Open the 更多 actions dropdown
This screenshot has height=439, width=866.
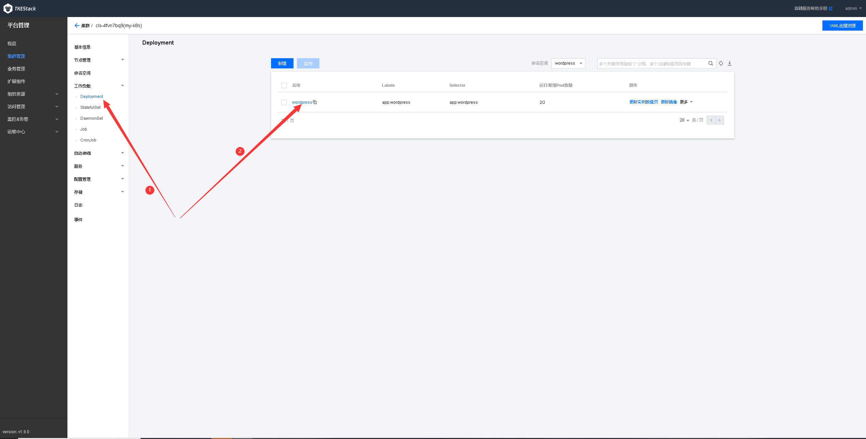click(686, 102)
